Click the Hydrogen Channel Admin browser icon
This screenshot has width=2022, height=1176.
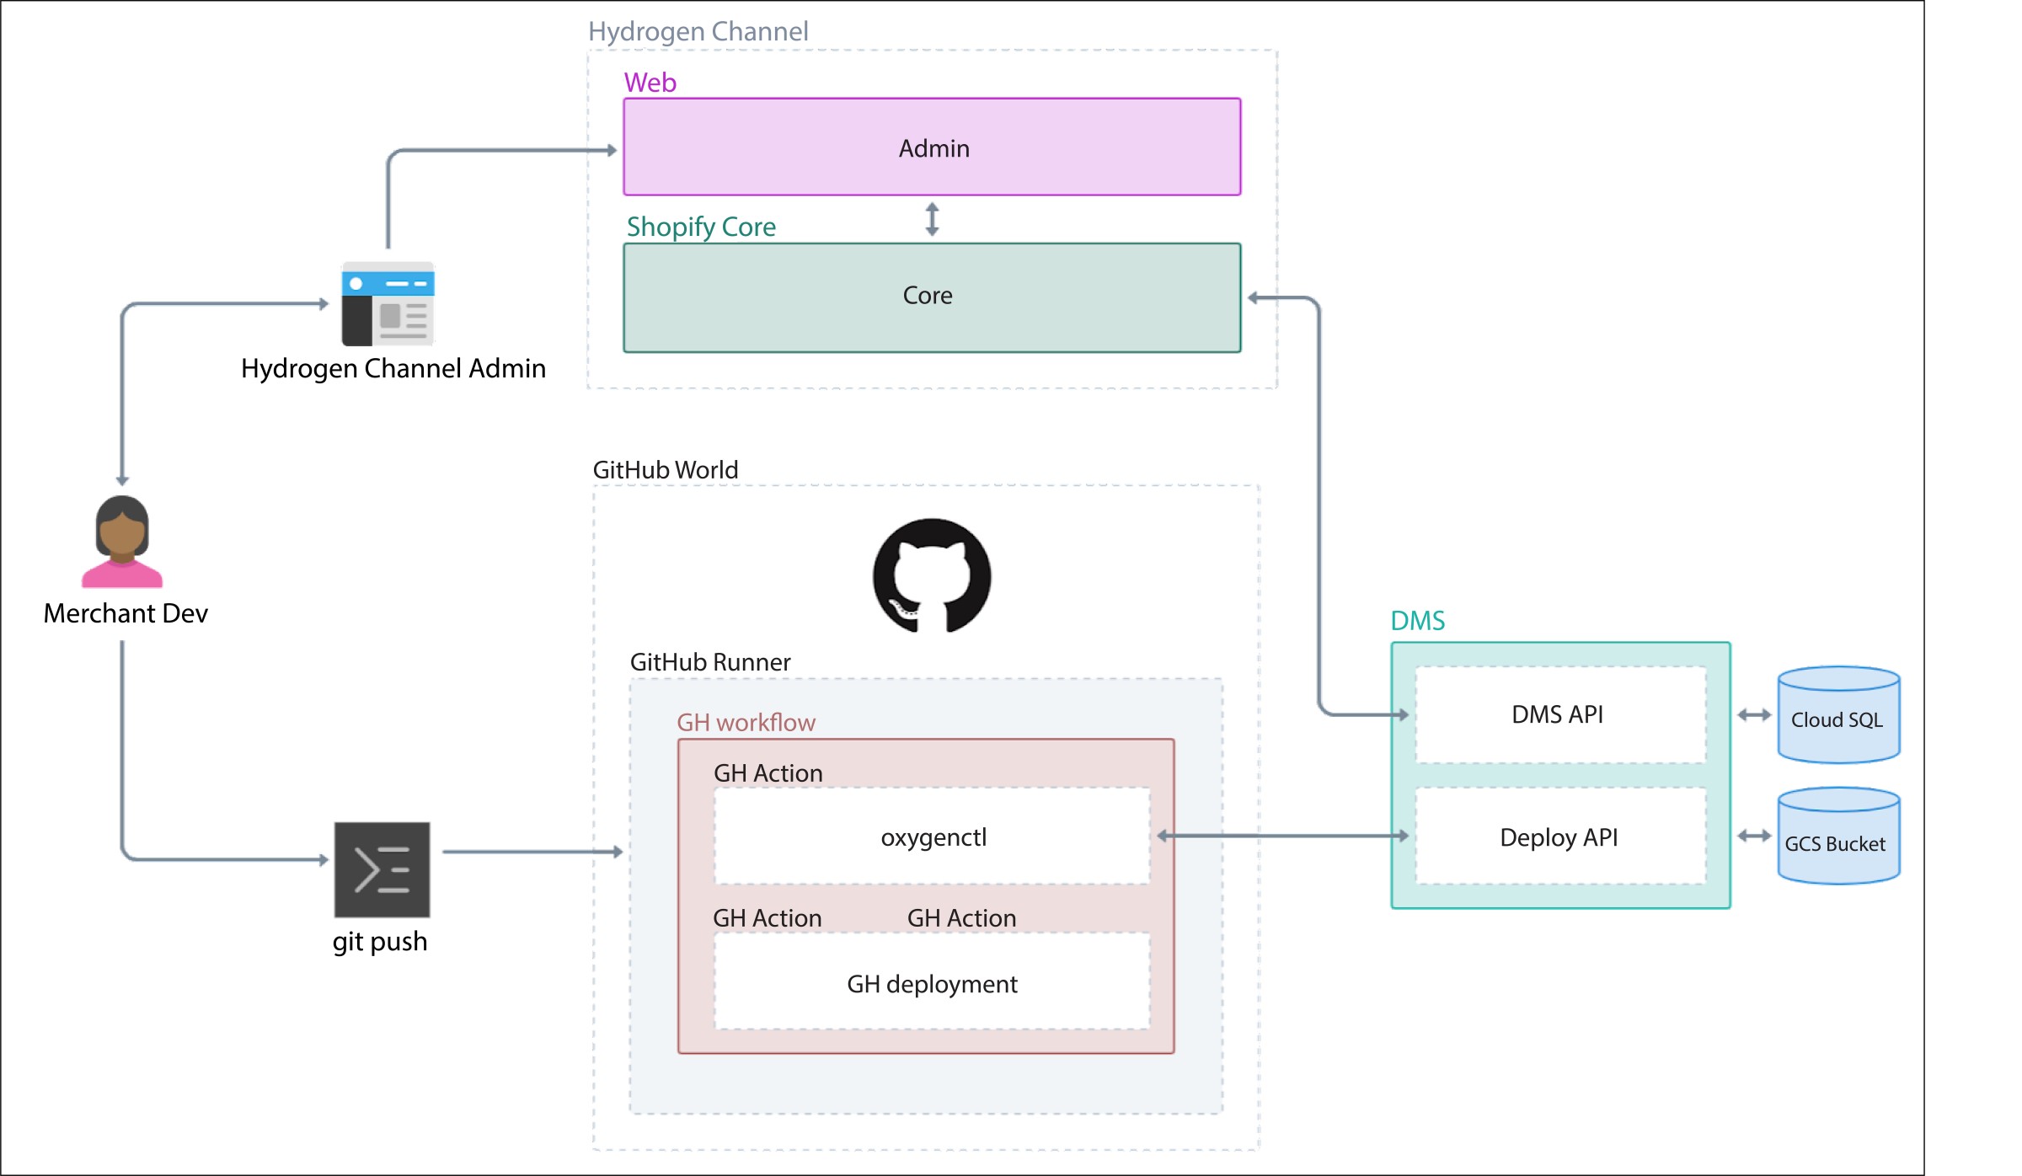tap(388, 304)
